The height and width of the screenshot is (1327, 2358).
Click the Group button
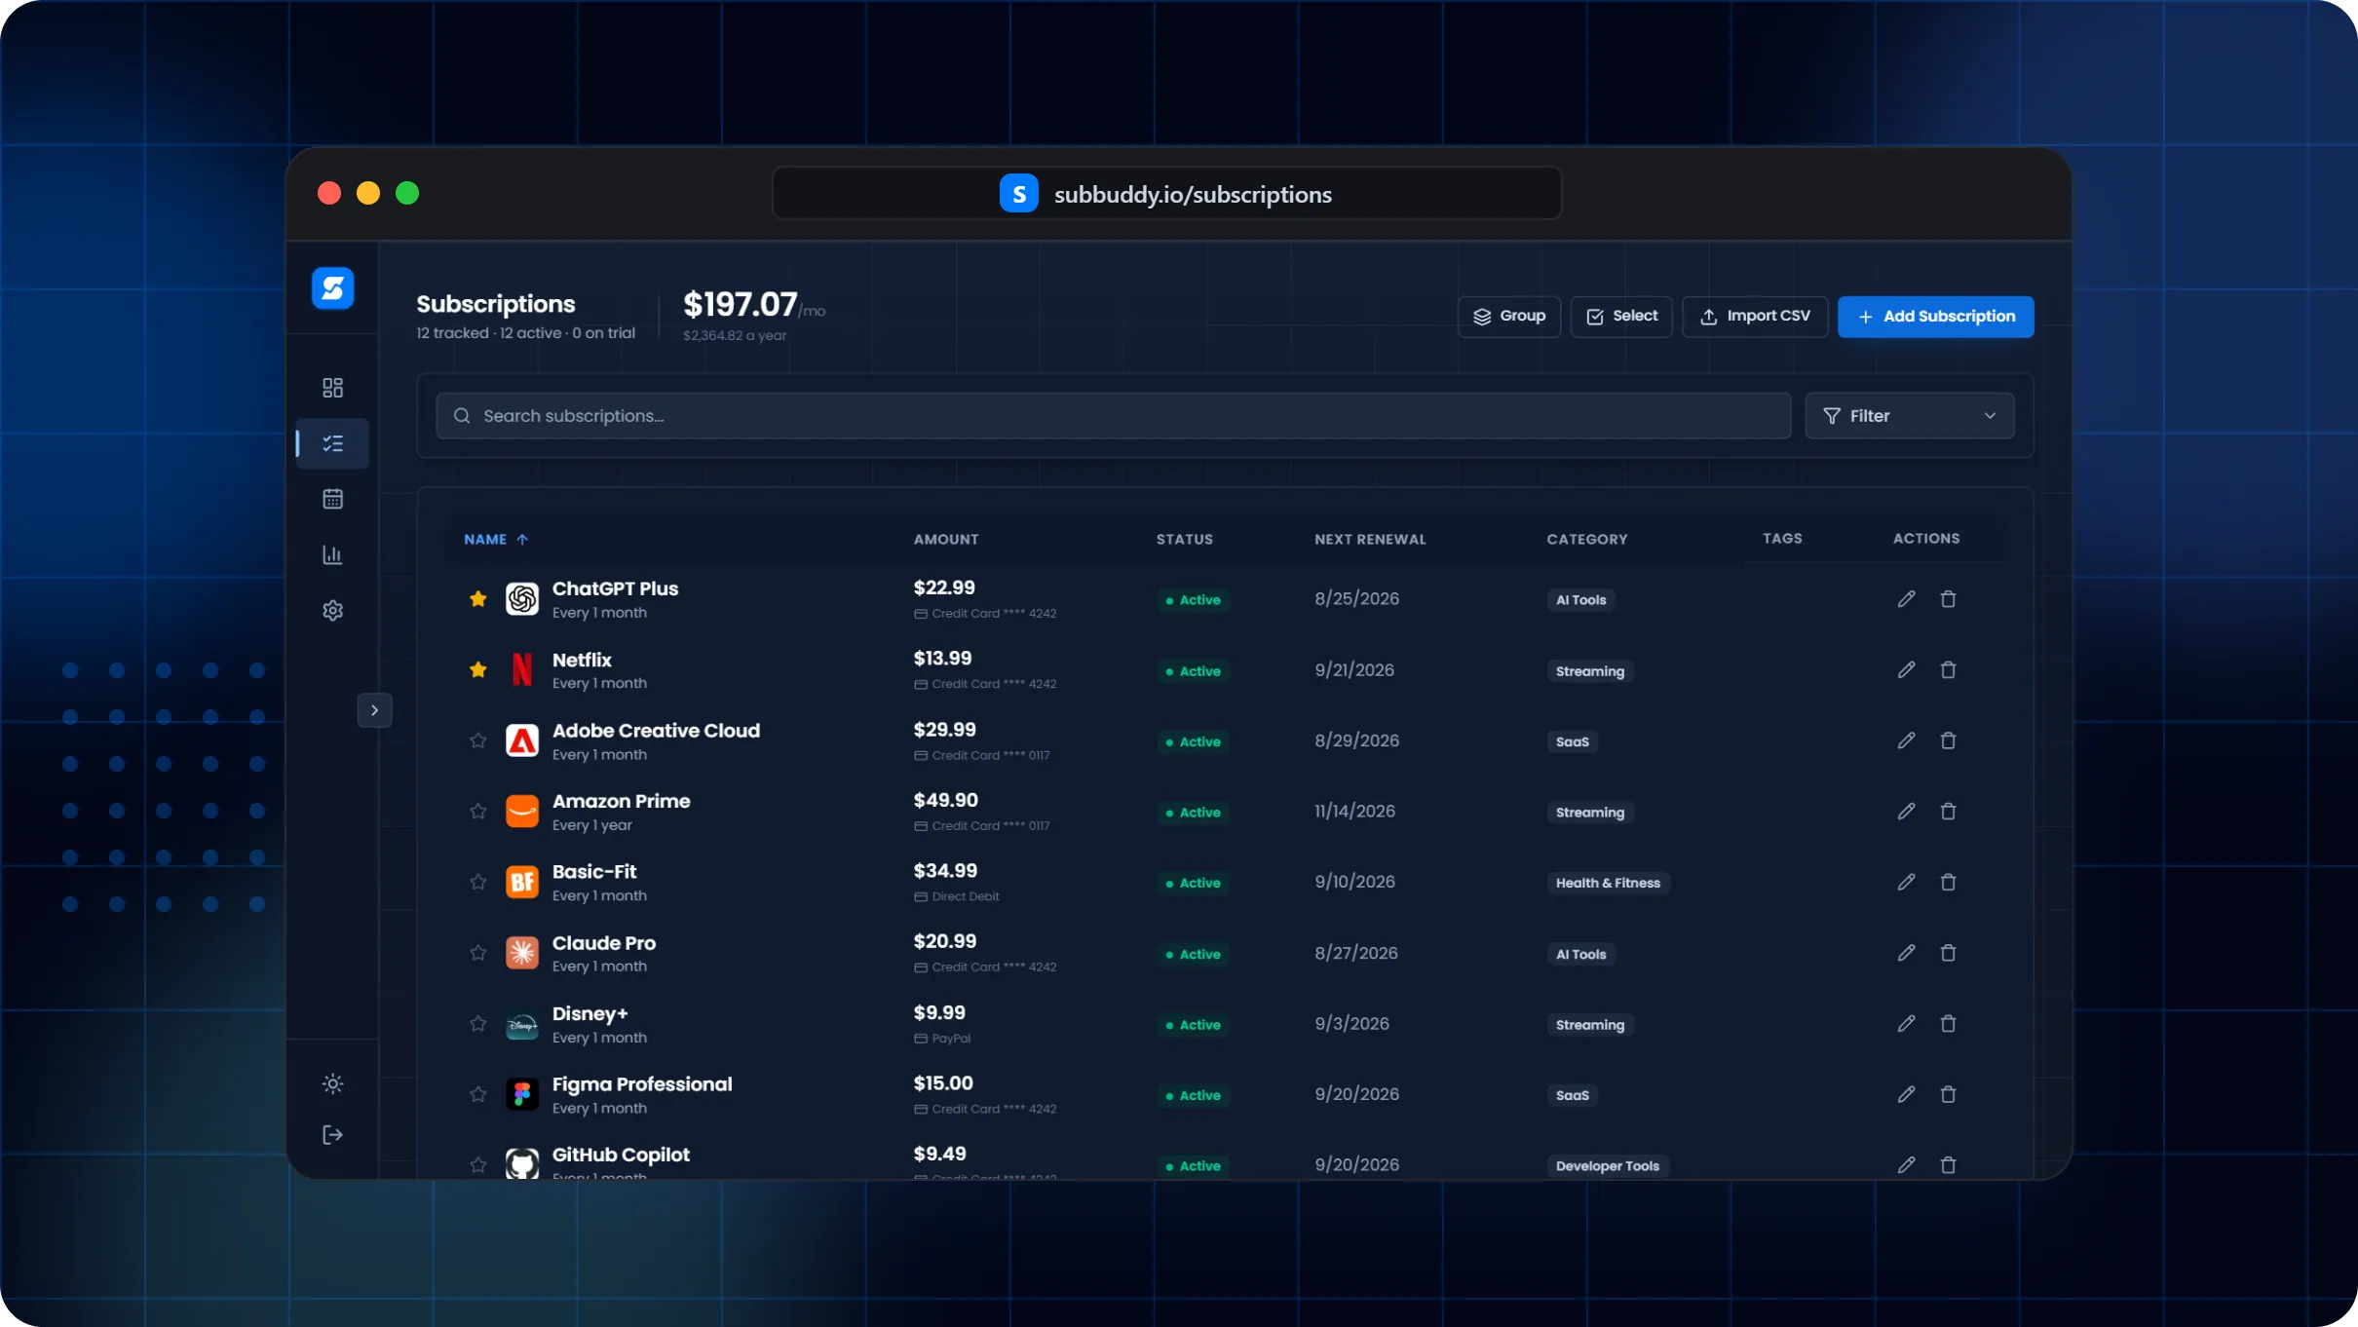pos(1509,317)
